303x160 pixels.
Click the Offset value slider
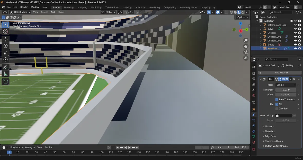pos(286,95)
